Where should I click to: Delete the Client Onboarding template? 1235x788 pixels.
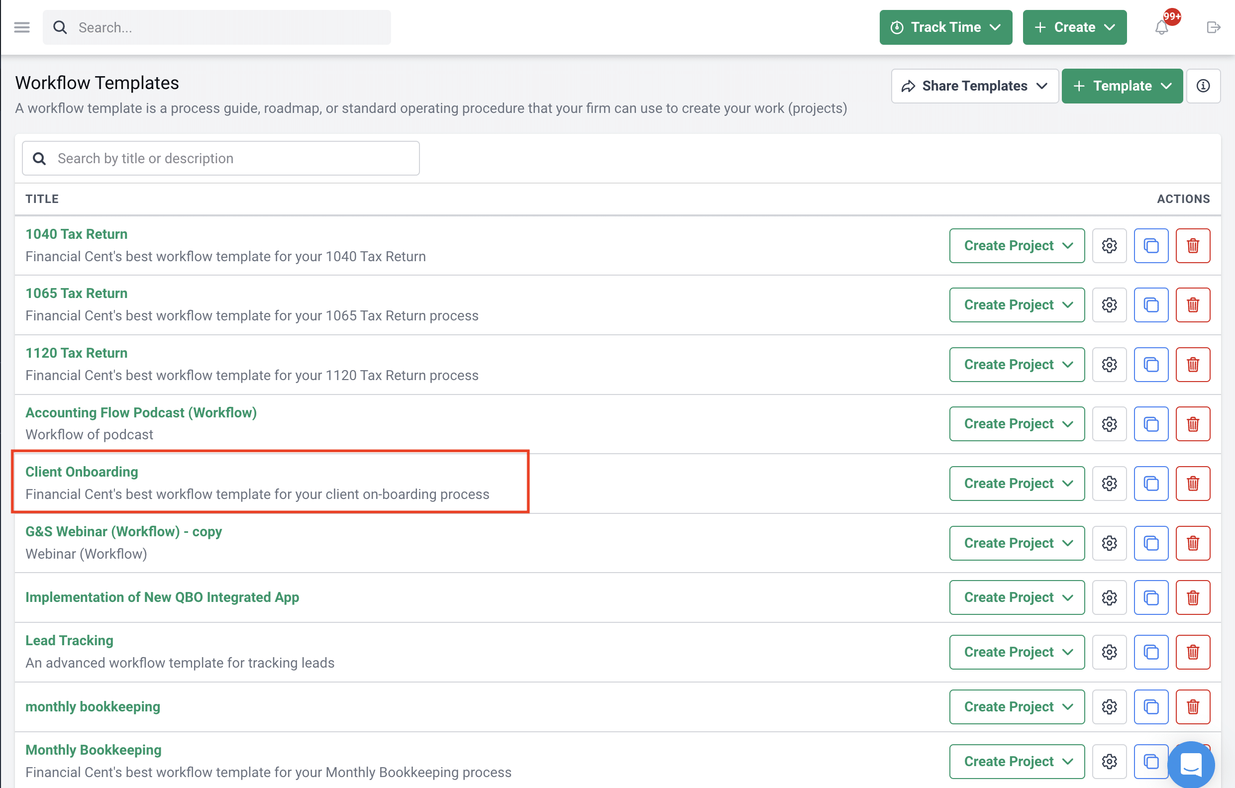pyautogui.click(x=1193, y=484)
